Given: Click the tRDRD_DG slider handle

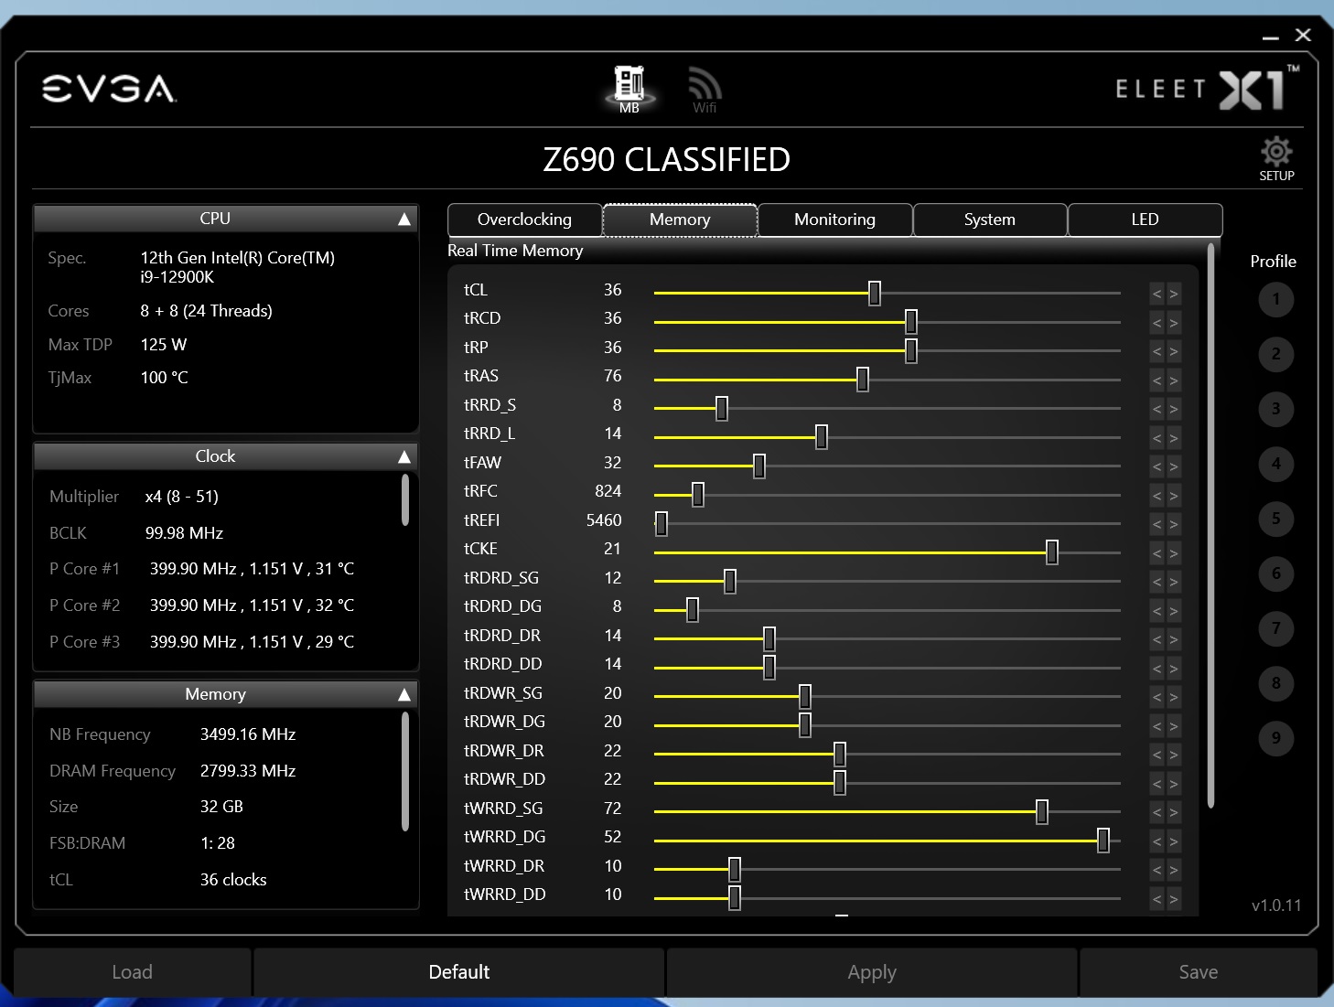Looking at the screenshot, I should (693, 610).
